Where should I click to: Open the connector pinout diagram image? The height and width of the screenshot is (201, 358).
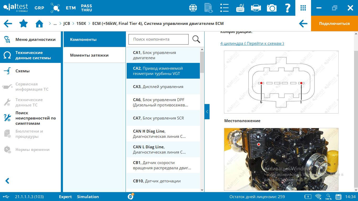click(281, 82)
